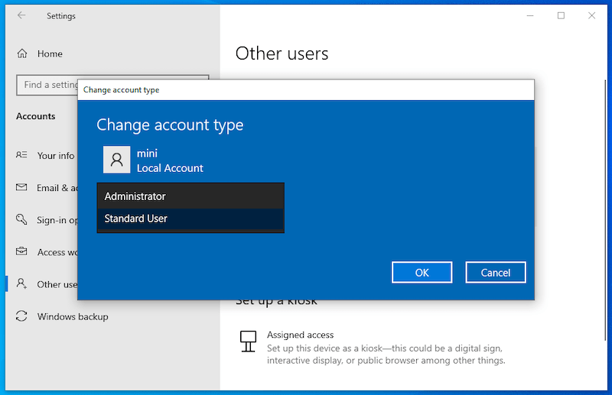Click the Other users person-plus icon

coord(21,283)
